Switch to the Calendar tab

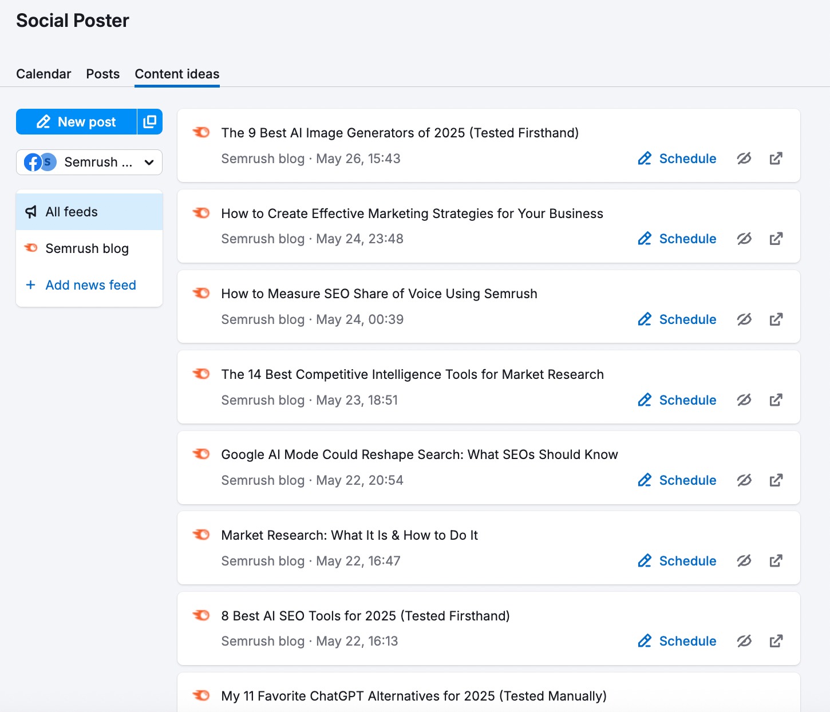click(44, 74)
